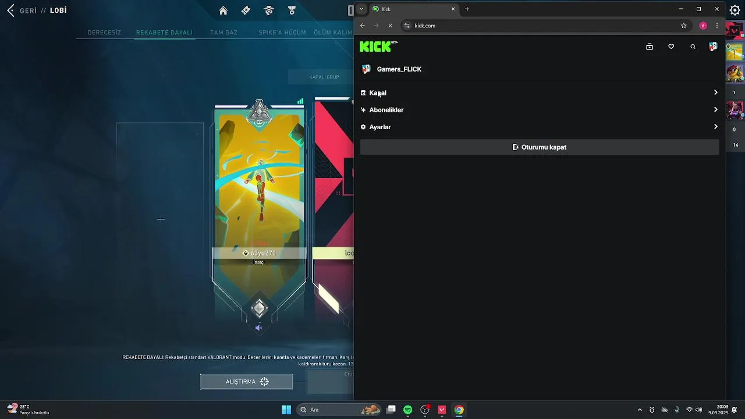
Task: Go to Valorant home screen icon
Action: (x=223, y=10)
